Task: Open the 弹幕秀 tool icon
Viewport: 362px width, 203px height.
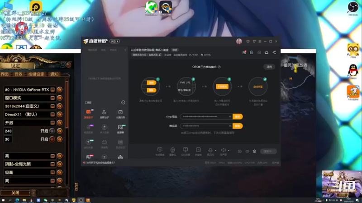Action: (105, 144)
